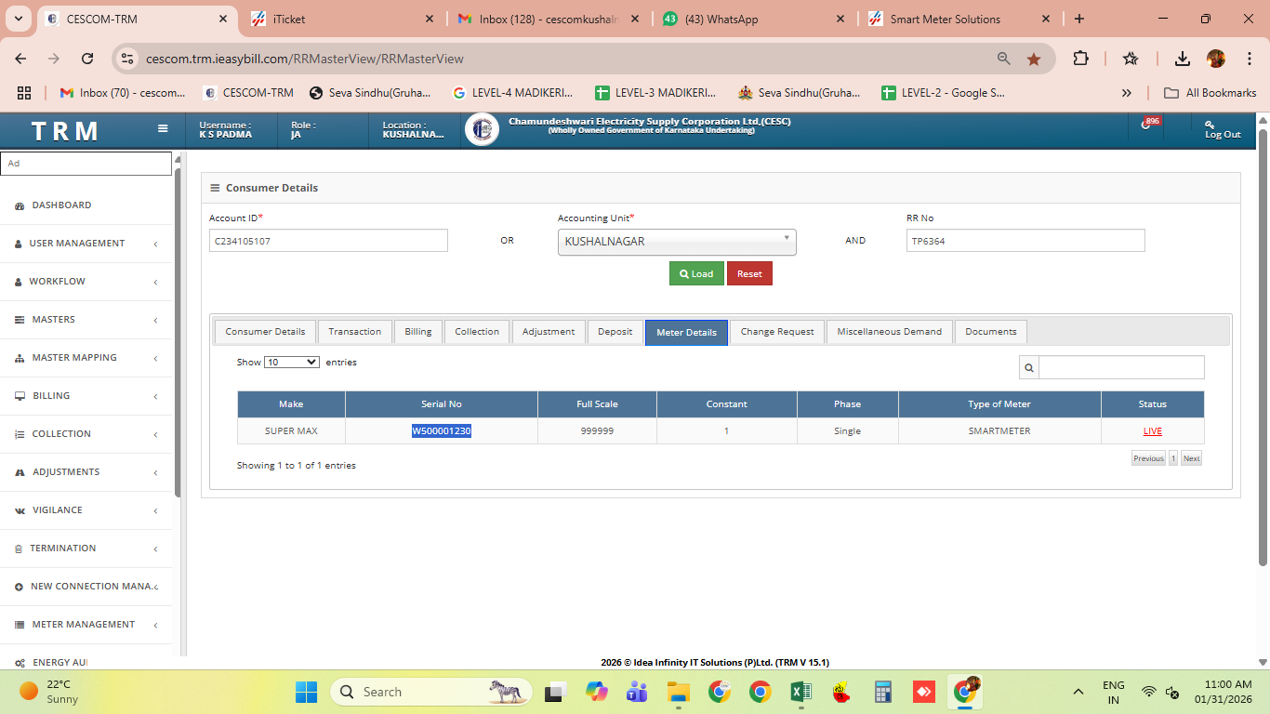
Task: Click the Previous pagination button
Action: (x=1148, y=458)
